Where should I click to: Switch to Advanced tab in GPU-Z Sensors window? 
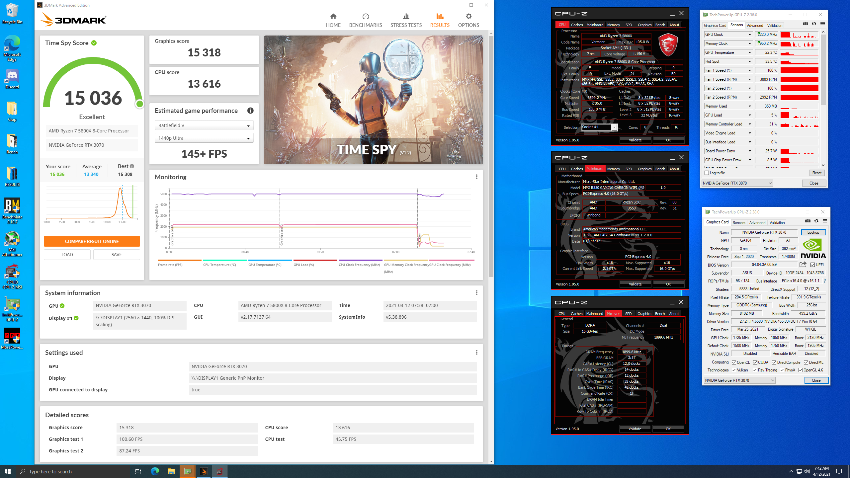755,26
